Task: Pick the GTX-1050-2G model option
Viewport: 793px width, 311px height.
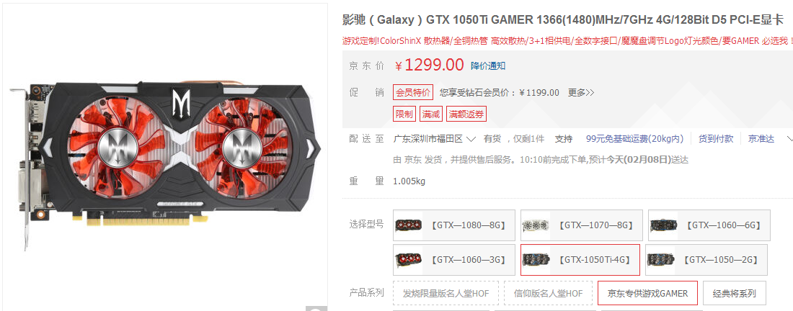Action: [x=706, y=260]
